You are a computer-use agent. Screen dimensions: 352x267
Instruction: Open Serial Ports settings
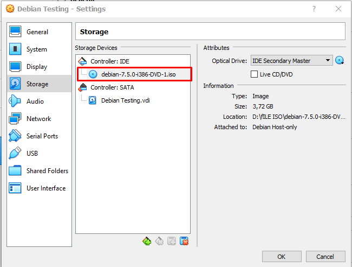coord(40,136)
